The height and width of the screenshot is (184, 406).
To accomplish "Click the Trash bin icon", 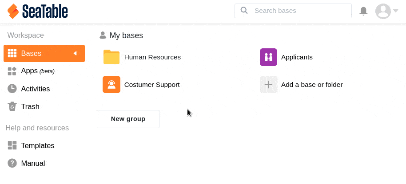I will click(12, 106).
